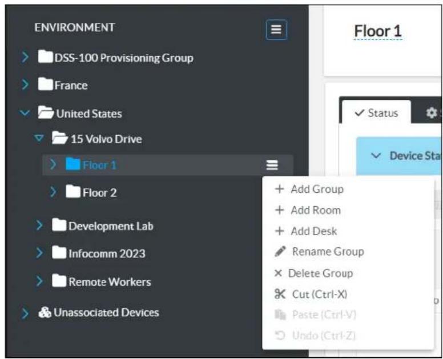Switch to the Status tab
This screenshot has height=359, width=443.
[376, 112]
